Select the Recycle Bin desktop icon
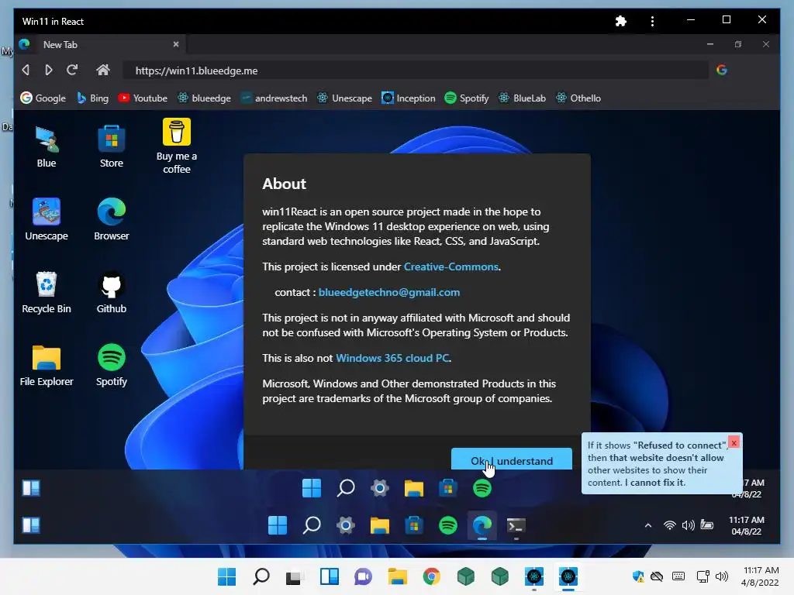 click(x=46, y=292)
